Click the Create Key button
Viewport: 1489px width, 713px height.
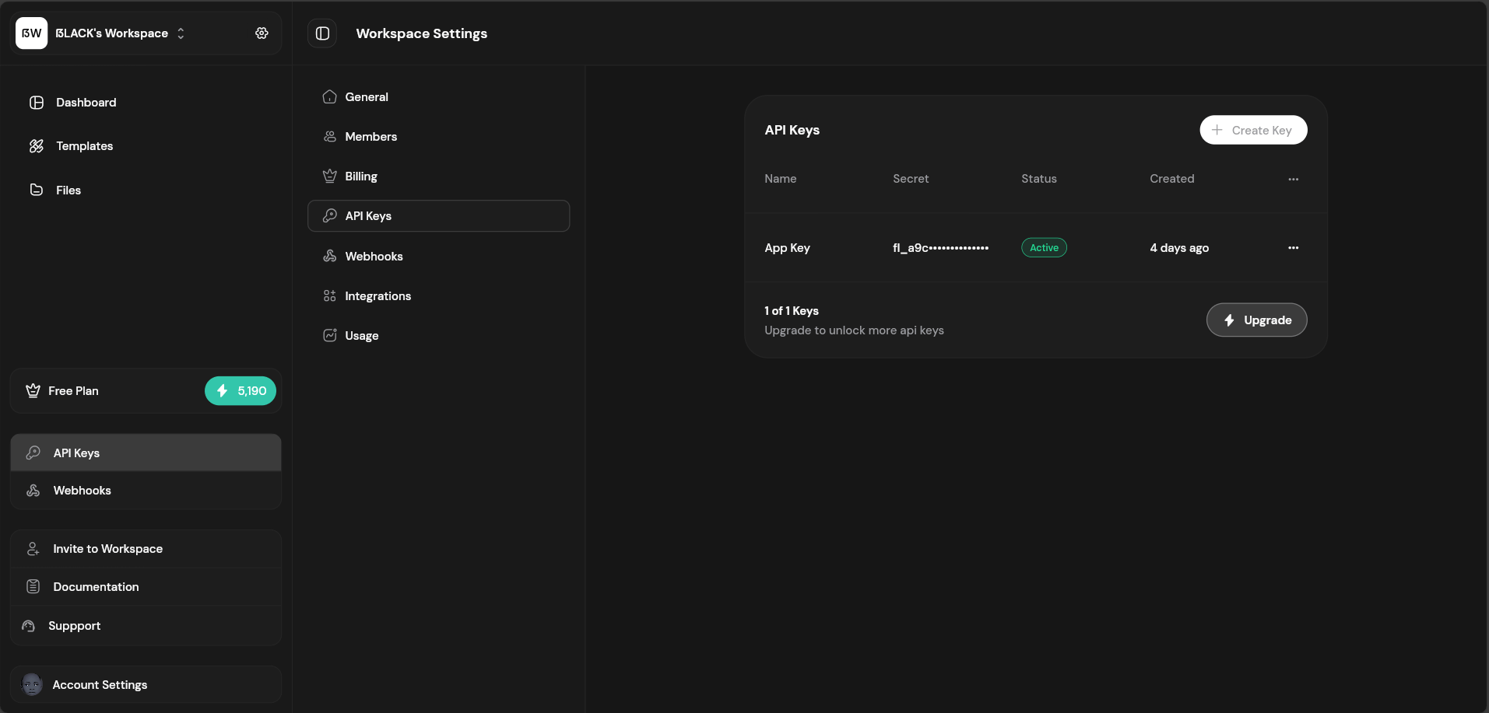pos(1253,131)
